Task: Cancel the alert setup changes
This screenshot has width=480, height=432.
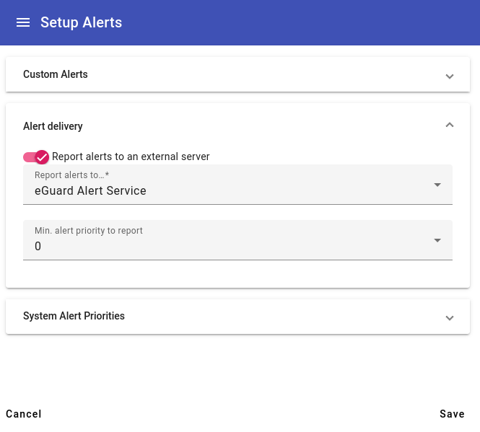Action: pyautogui.click(x=24, y=414)
